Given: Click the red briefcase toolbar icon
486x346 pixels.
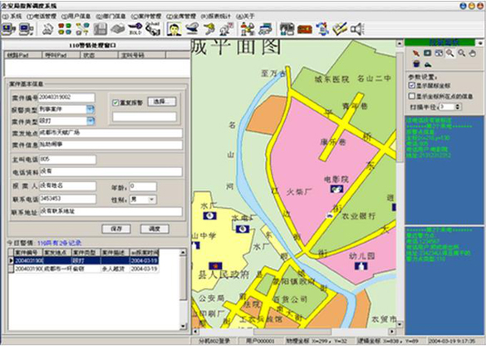Looking at the screenshot, I should click(x=305, y=29).
